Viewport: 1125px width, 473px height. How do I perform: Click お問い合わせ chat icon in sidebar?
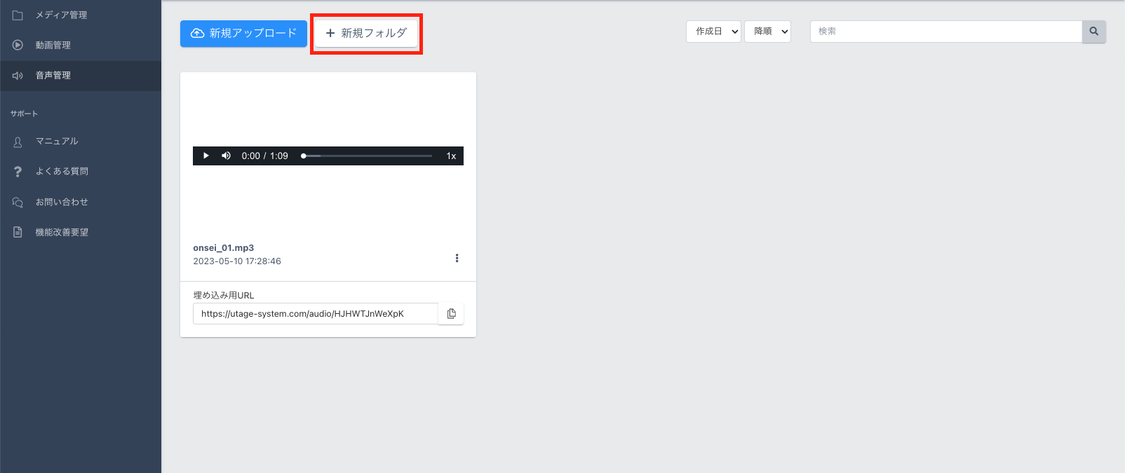18,202
